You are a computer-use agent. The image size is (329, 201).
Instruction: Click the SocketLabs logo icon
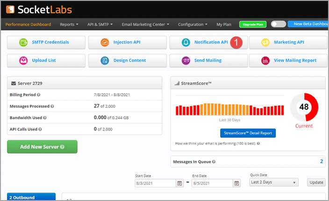[x=10, y=10]
